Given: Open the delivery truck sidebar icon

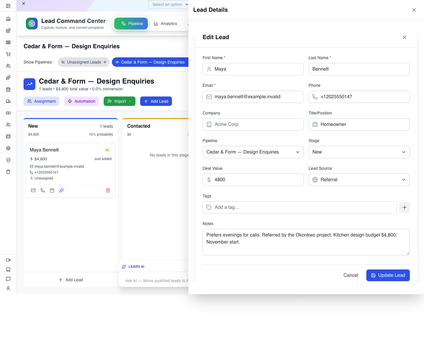Looking at the screenshot, I should click(x=8, y=101).
